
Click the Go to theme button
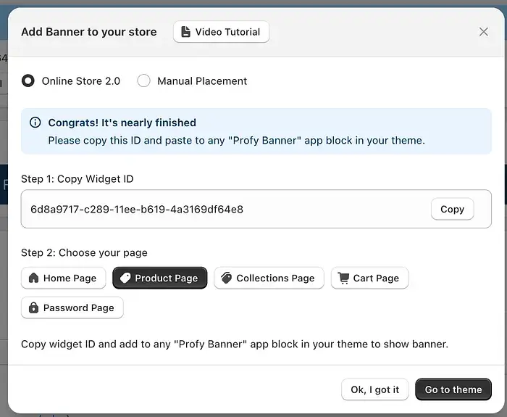point(453,389)
